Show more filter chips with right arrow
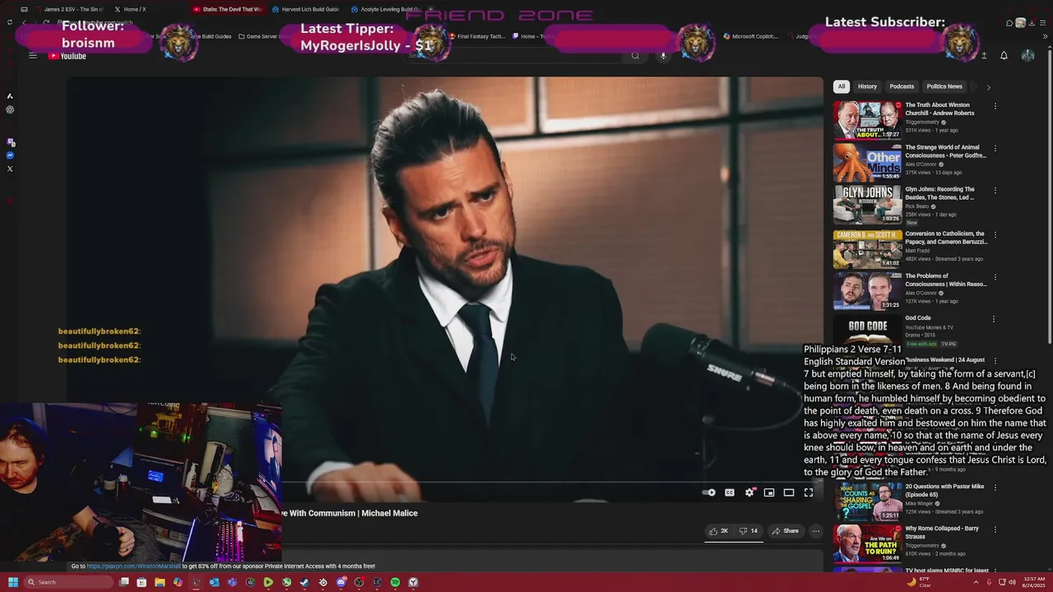The image size is (1053, 592). 988,86
